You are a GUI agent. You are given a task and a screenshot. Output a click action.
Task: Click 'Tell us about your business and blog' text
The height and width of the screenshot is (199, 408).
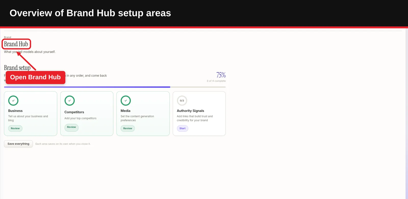point(28,118)
